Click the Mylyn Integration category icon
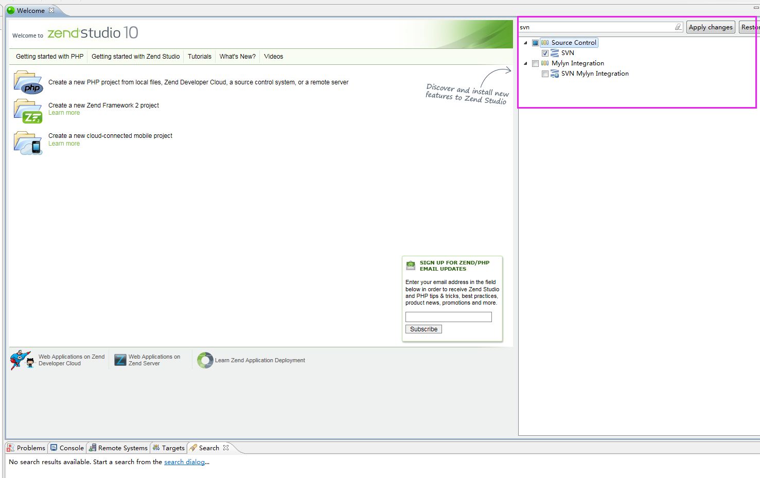 point(545,63)
